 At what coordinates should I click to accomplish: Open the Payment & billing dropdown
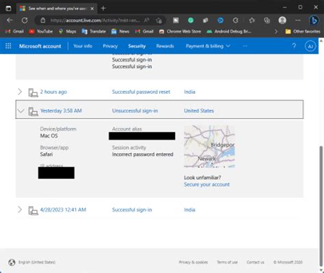(x=208, y=46)
